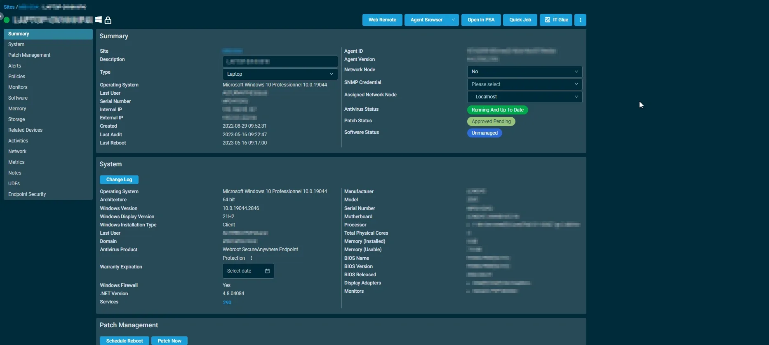Viewport: 769px width, 345px height.
Task: Select the Summary sidebar item
Action: [x=48, y=34]
